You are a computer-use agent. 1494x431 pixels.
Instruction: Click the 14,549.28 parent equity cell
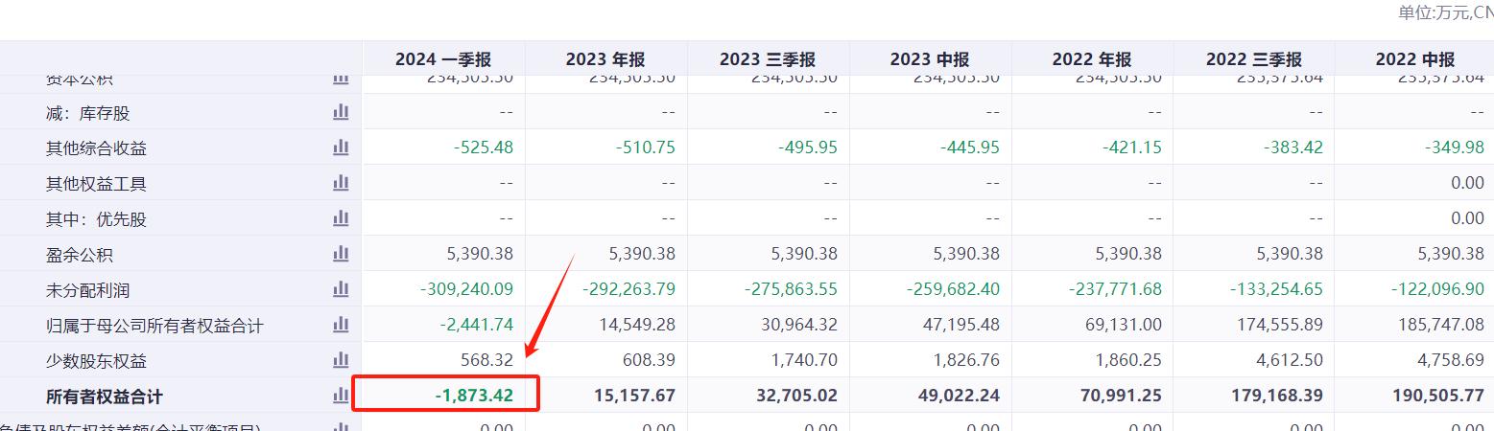638,326
